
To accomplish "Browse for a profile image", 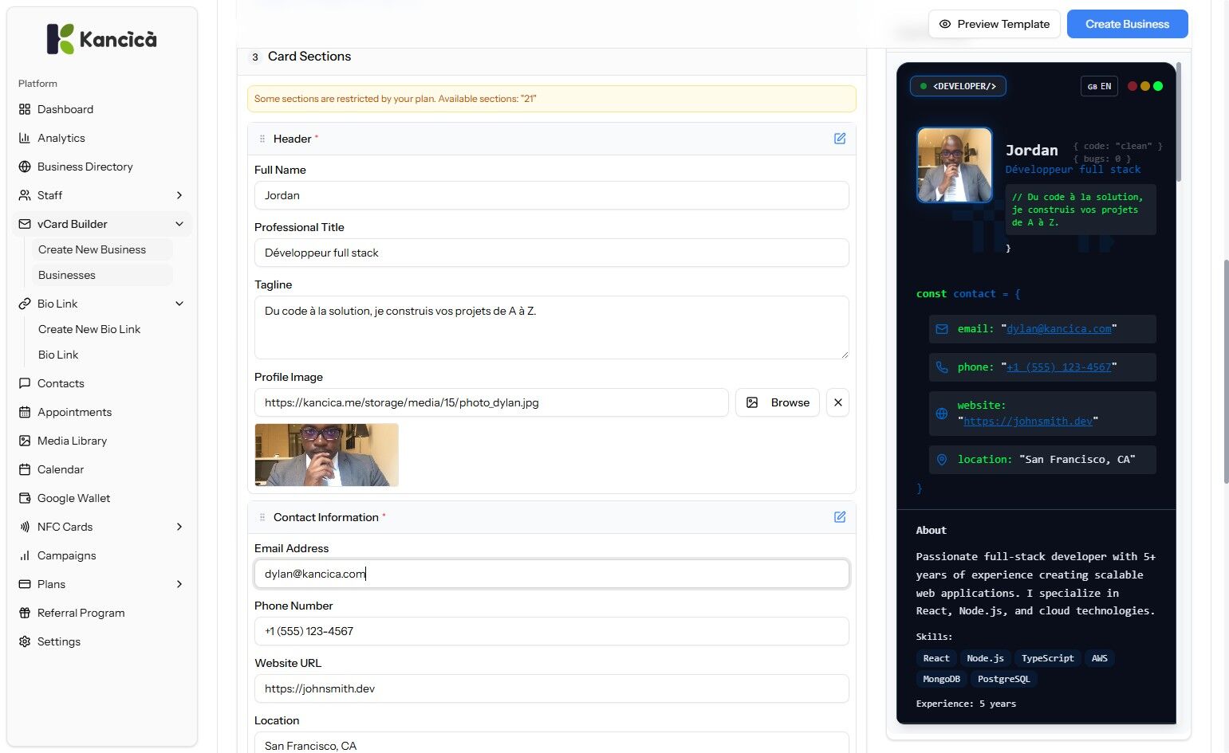I will pos(778,402).
